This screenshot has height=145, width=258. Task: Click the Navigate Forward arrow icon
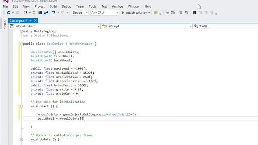pos(17,12)
